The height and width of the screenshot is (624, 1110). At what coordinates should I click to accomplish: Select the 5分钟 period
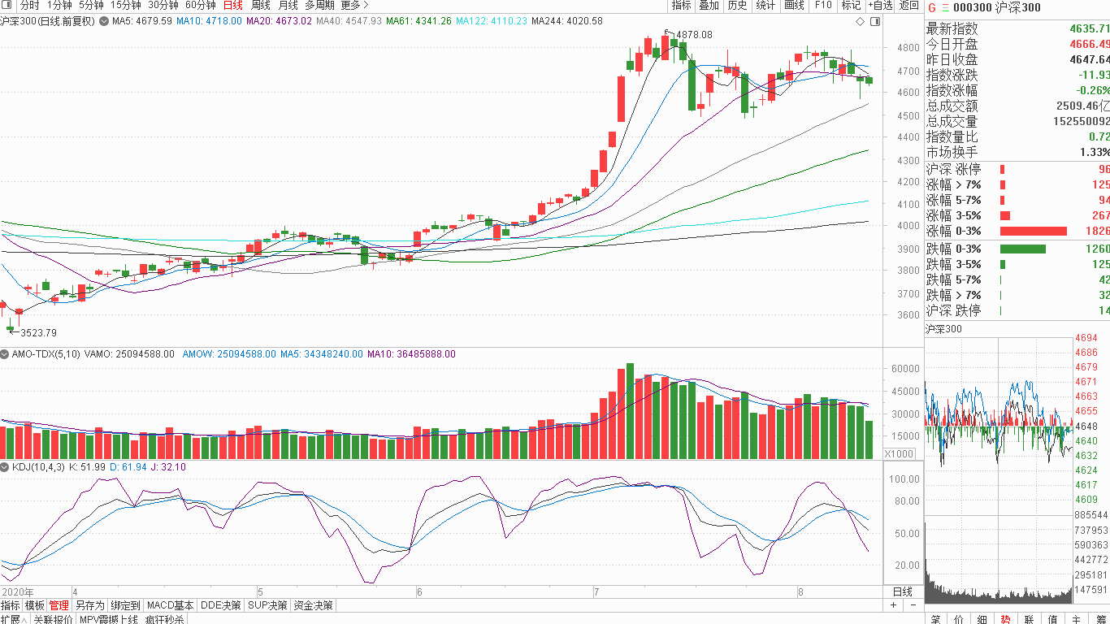(x=91, y=5)
